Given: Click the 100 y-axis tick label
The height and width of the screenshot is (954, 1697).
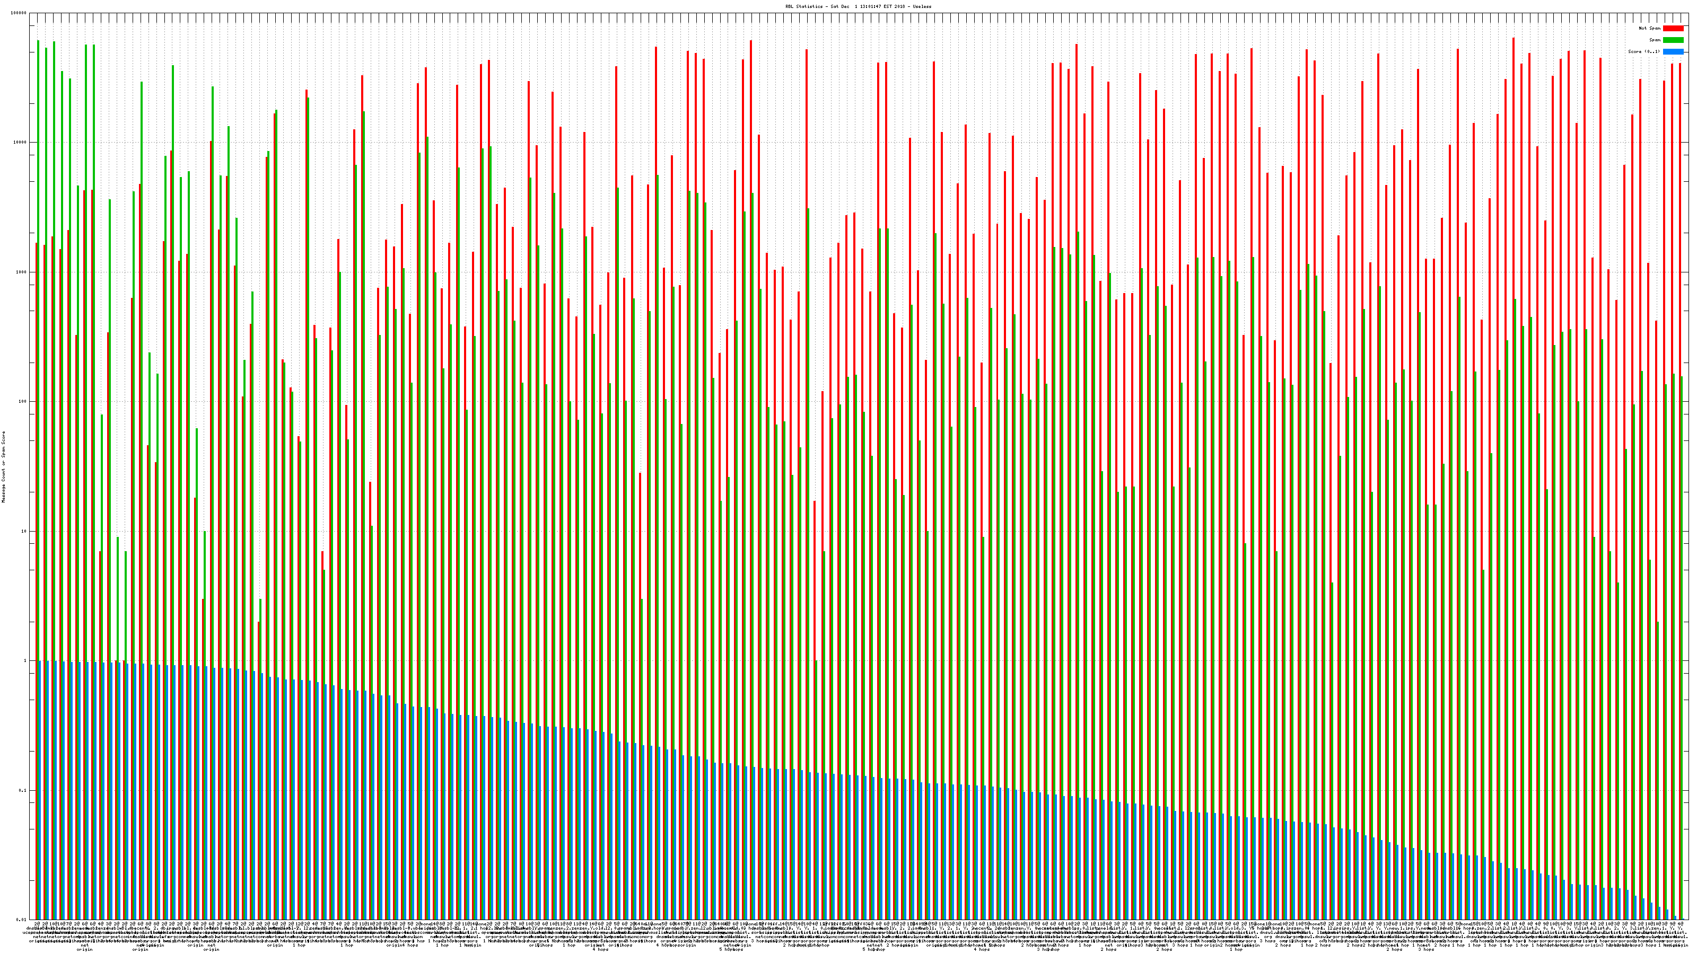Looking at the screenshot, I should click(x=23, y=402).
